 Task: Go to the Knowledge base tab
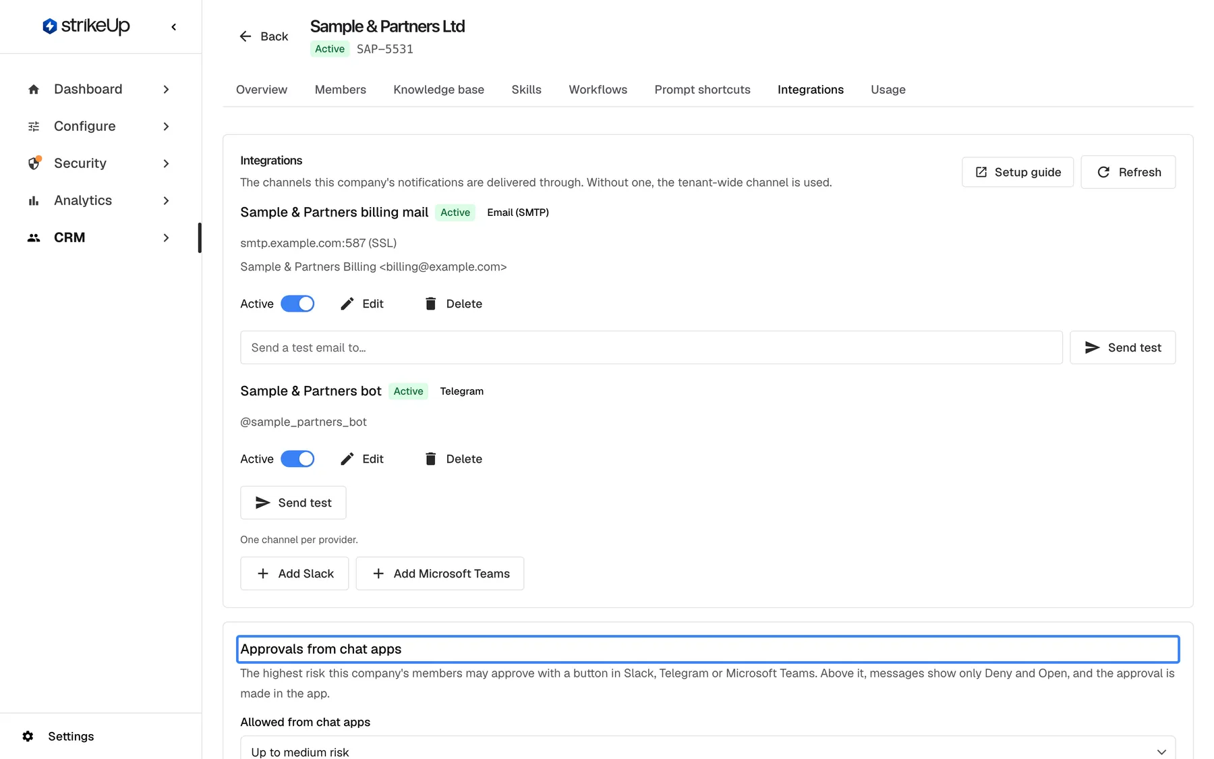[438, 90]
